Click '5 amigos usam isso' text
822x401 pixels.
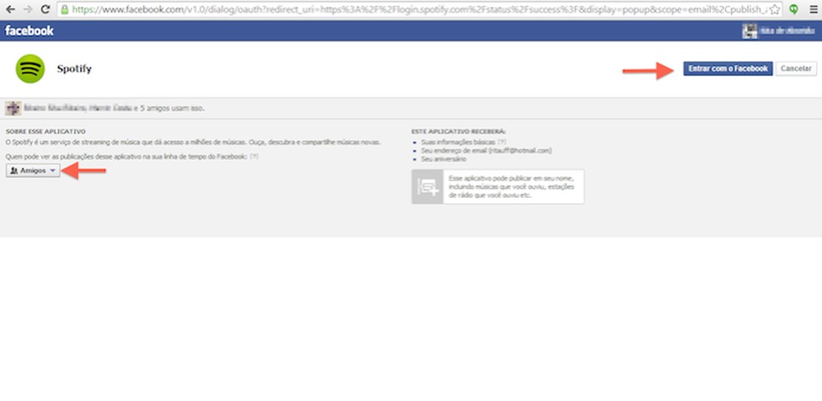click(x=172, y=109)
